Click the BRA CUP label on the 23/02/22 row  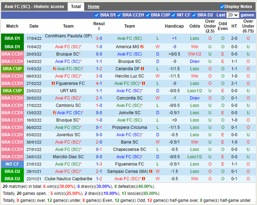point(12,91)
